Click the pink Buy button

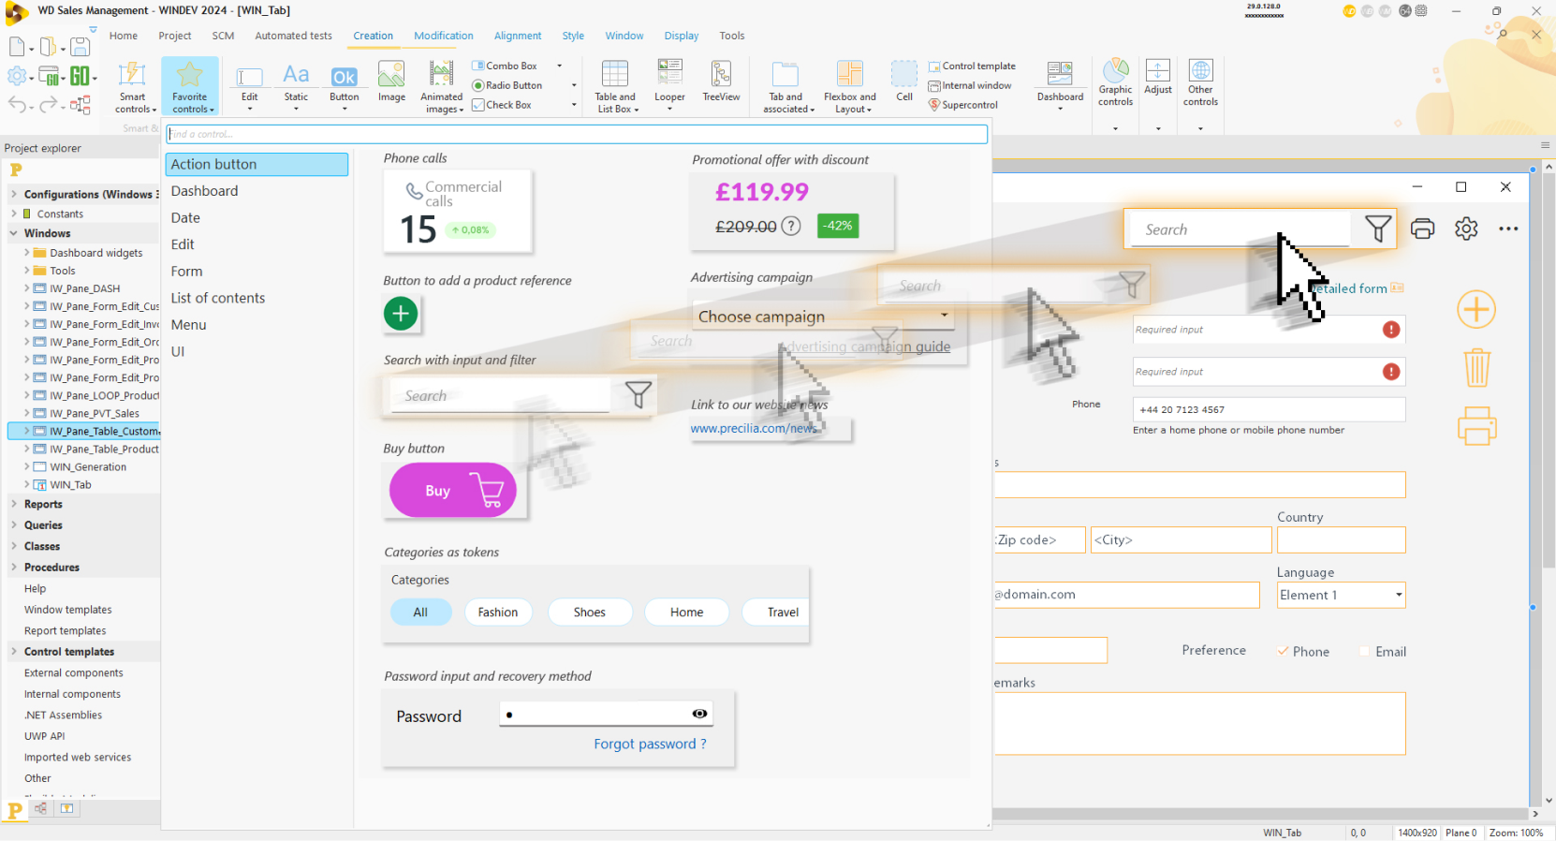pyautogui.click(x=453, y=490)
